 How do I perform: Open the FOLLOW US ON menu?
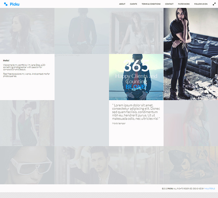[x=201, y=4]
